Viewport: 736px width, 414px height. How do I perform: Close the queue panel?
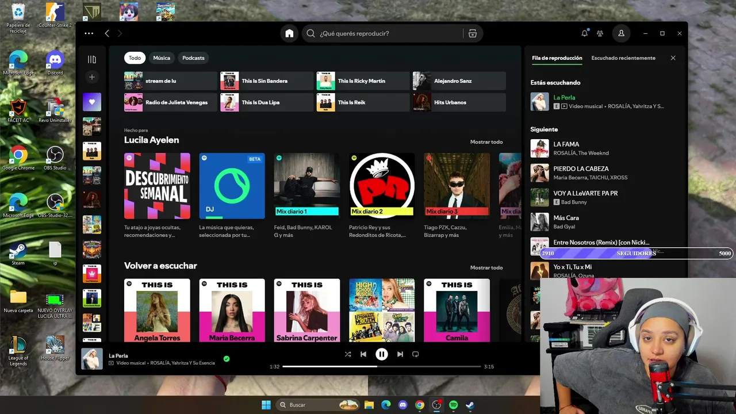click(x=673, y=58)
